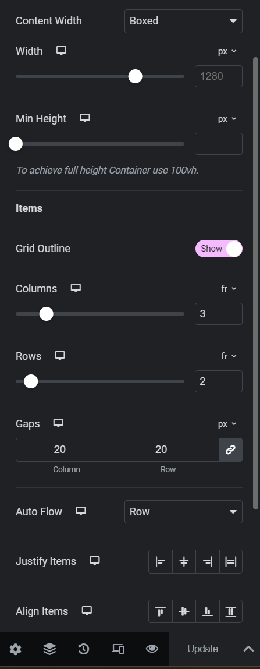This screenshot has width=260, height=669.
Task: Open the history icon in footer
Action: [84, 649]
